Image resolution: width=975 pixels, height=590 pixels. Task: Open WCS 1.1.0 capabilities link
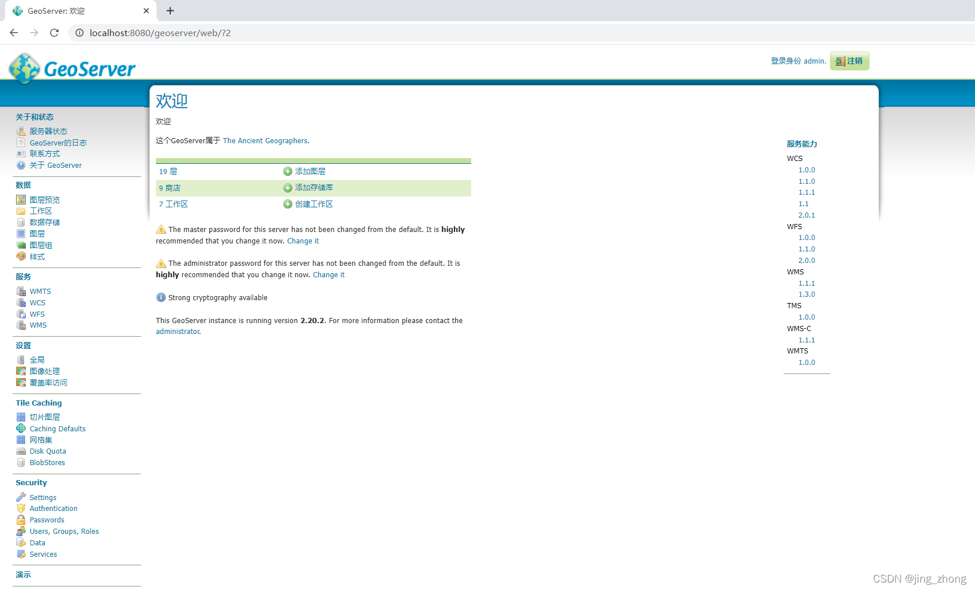pos(806,182)
